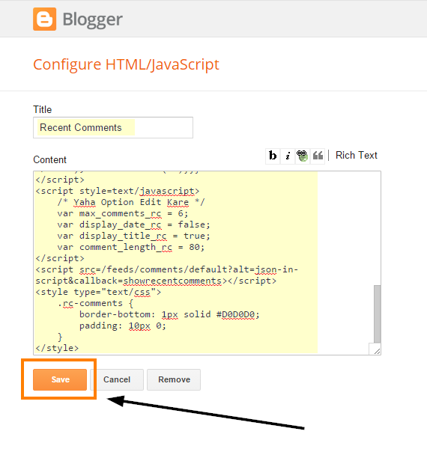The height and width of the screenshot is (449, 427).
Task: Focus the Title field containing Recent Comments
Action: click(x=113, y=127)
